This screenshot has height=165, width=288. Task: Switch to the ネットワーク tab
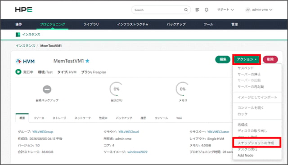pyautogui.click(x=83, y=118)
